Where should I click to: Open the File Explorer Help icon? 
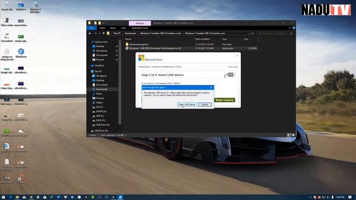[x=294, y=28]
